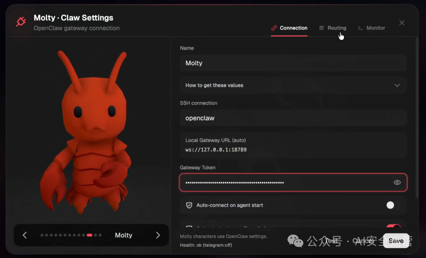Click the shield icon beside Auto-connect
This screenshot has width=426, height=258.
(189, 205)
